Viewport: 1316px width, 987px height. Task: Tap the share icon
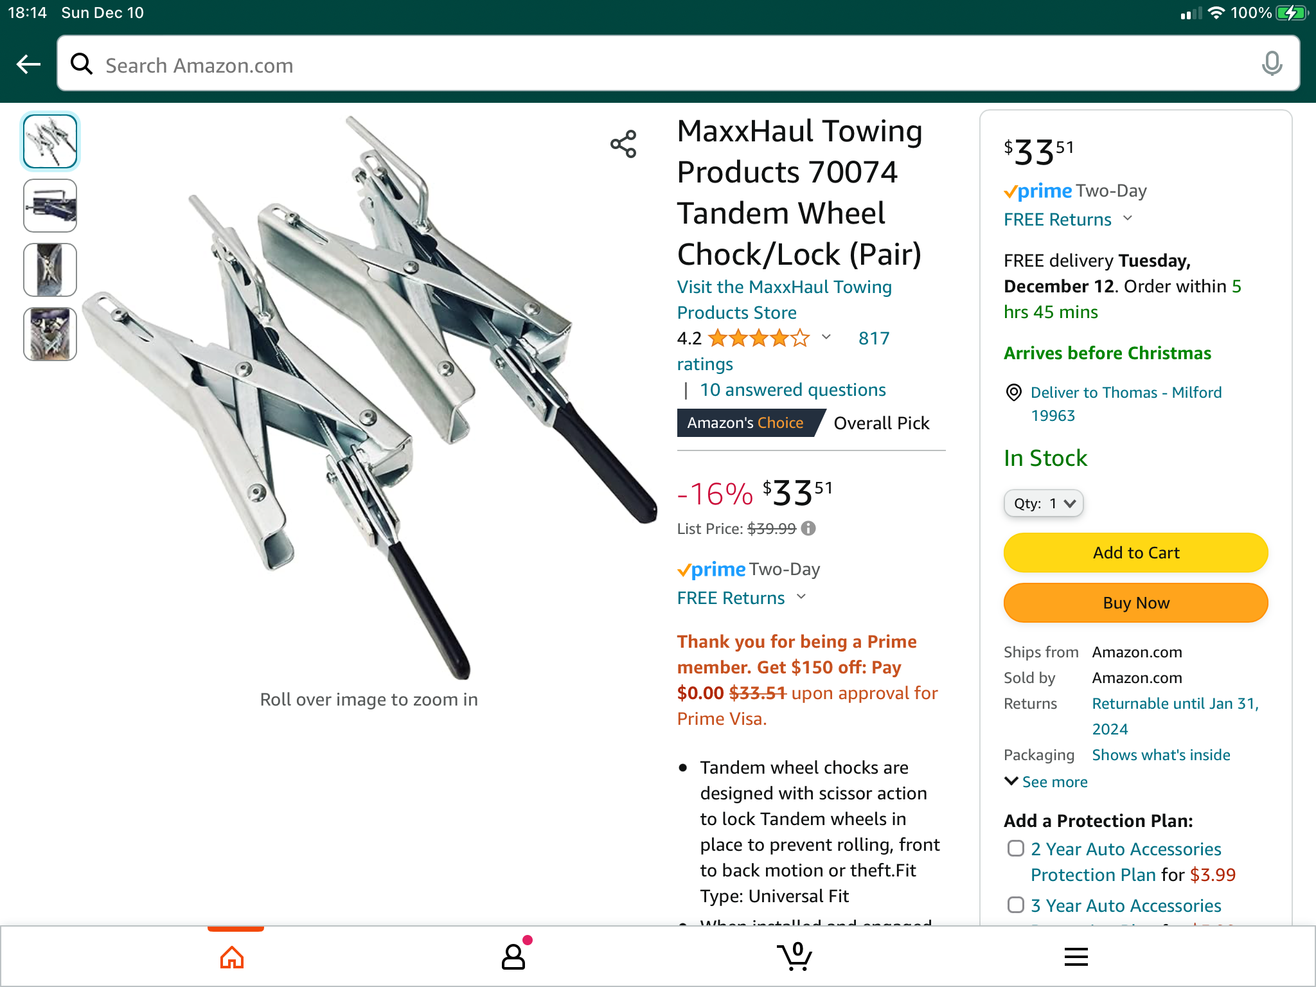tap(623, 144)
